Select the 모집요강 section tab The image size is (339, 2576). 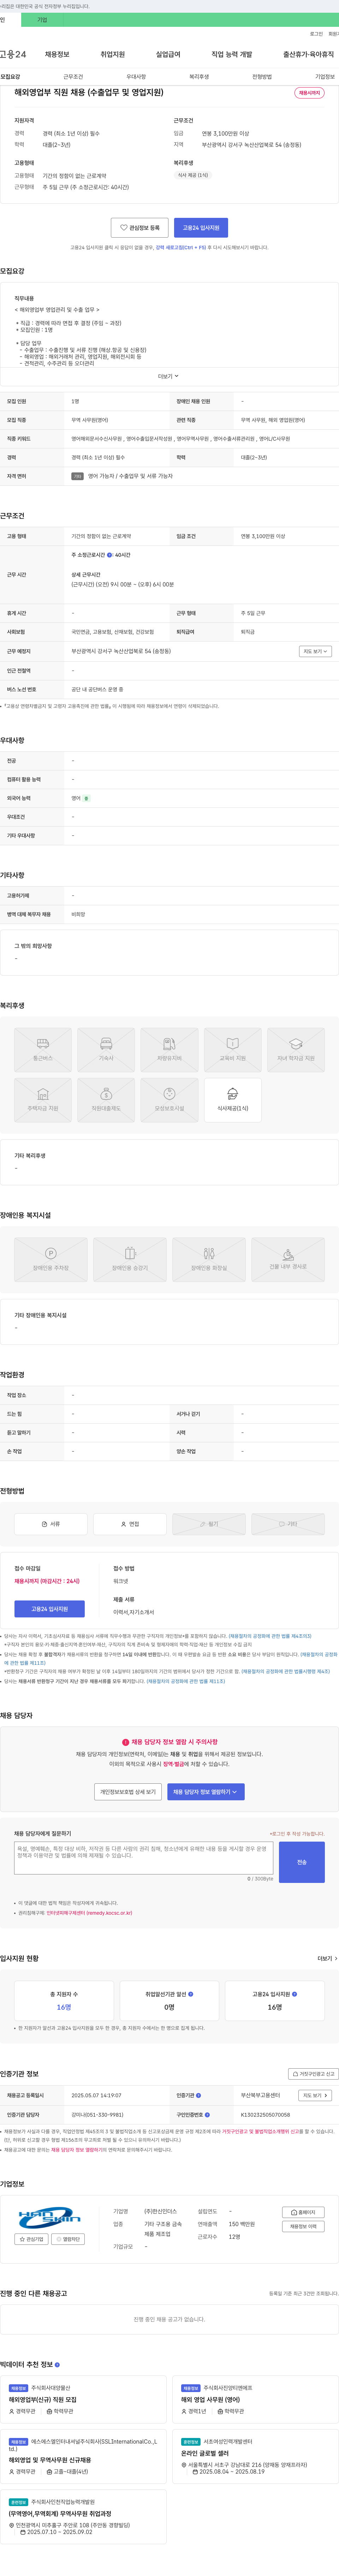(10, 77)
